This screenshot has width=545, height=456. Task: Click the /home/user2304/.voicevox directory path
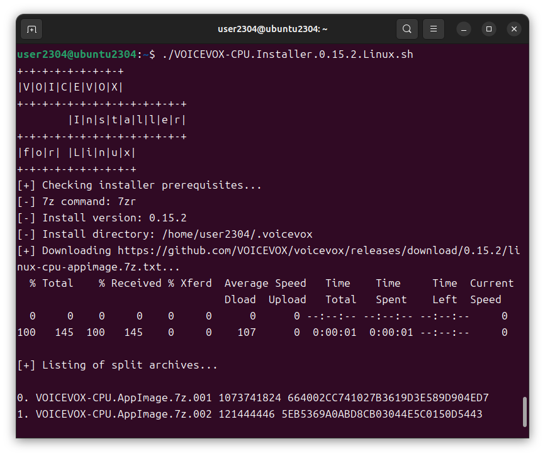(237, 235)
